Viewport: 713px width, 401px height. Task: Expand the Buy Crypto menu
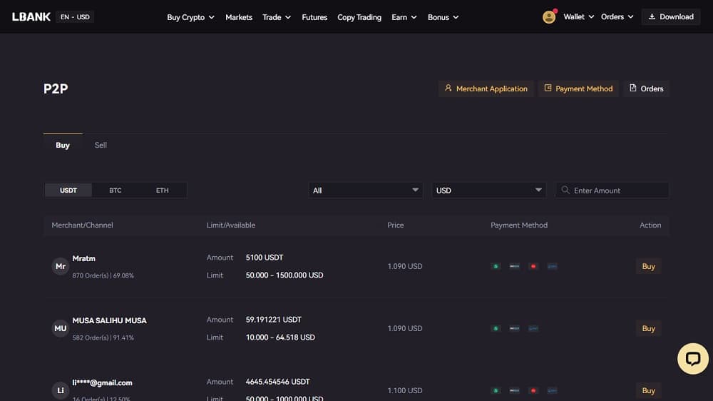190,17
